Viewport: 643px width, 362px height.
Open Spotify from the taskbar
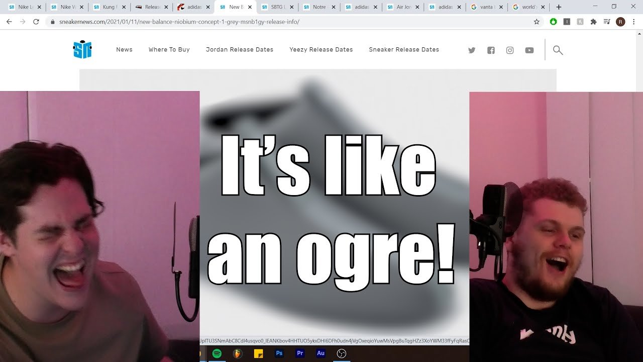[x=217, y=353]
